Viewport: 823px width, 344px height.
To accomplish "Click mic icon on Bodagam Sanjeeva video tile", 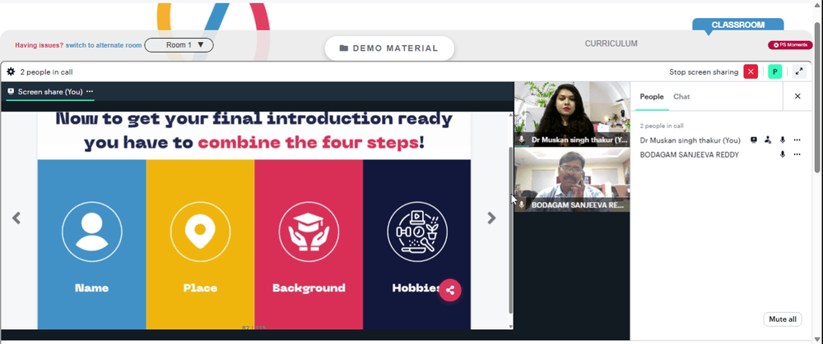I will (x=522, y=204).
